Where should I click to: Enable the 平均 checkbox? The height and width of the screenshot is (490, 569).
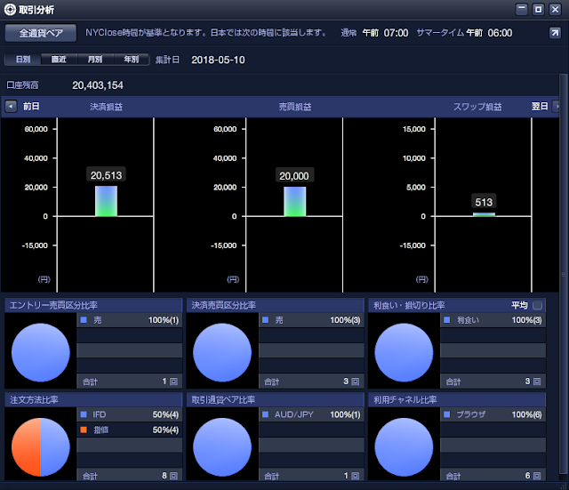537,305
